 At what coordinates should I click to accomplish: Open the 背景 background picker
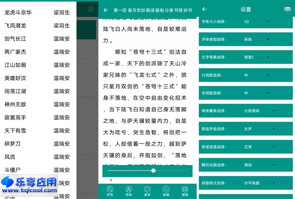pos(186,190)
